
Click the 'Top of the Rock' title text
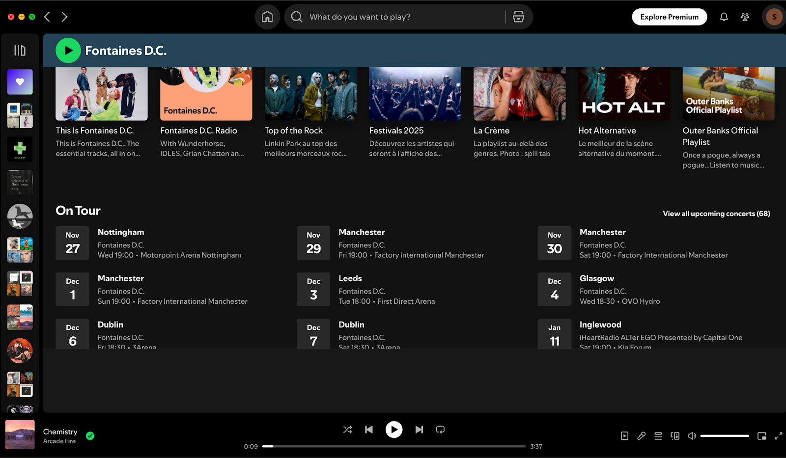(x=294, y=131)
